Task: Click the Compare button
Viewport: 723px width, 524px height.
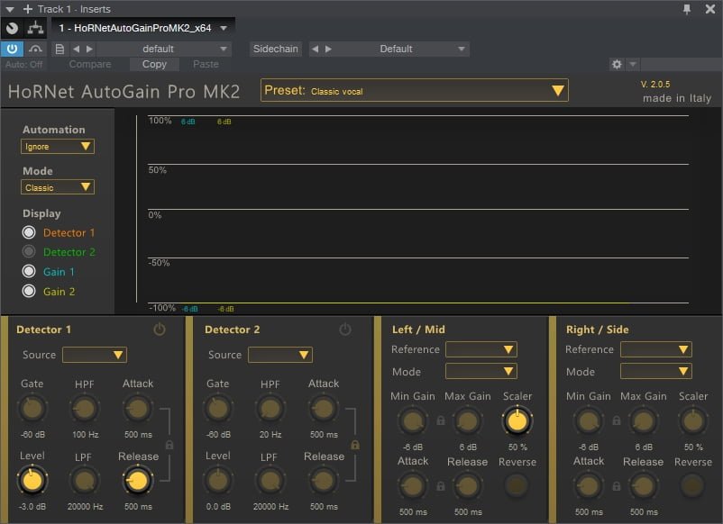Action: (90, 65)
